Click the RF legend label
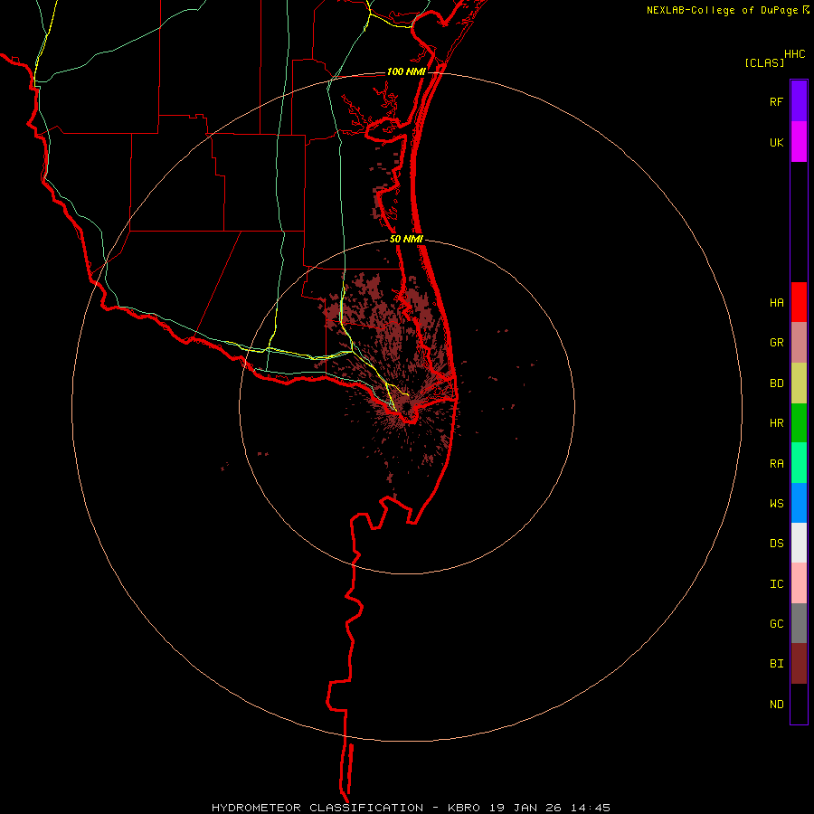Image resolution: width=814 pixels, height=814 pixels. tap(776, 101)
